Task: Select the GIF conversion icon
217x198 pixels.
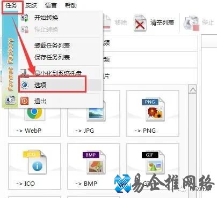Action: tap(153, 163)
